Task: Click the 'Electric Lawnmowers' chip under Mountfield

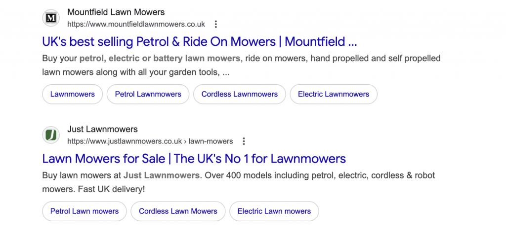Action: click(334, 94)
